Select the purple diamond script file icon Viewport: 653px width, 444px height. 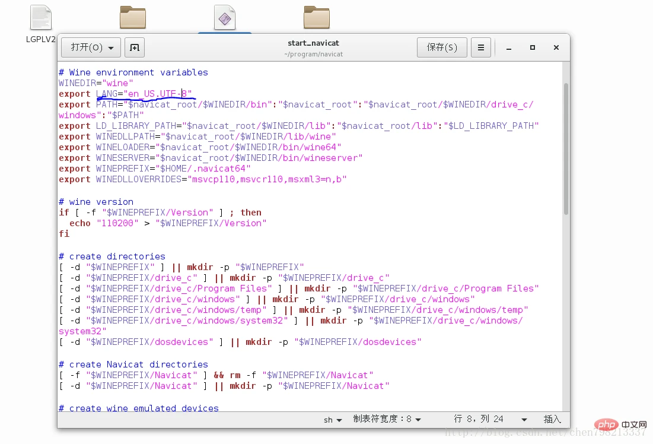(x=225, y=17)
